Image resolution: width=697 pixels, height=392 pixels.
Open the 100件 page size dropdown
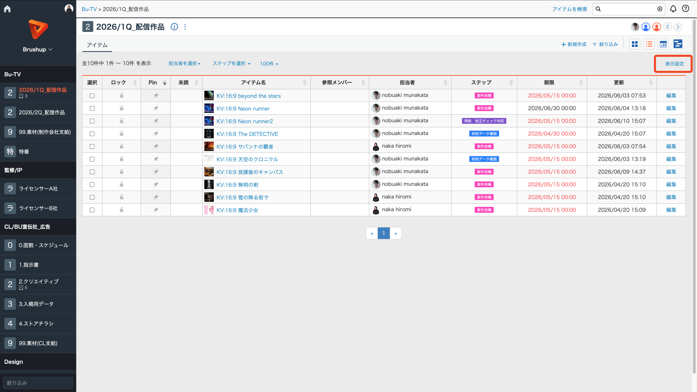pyautogui.click(x=269, y=64)
